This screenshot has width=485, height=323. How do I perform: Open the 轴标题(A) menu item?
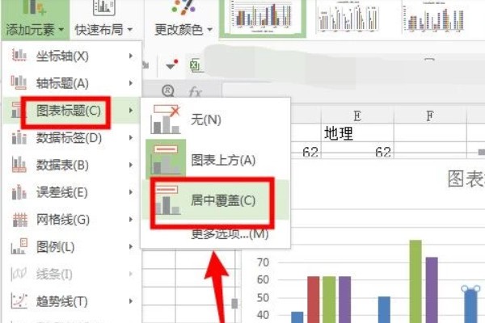coord(72,83)
